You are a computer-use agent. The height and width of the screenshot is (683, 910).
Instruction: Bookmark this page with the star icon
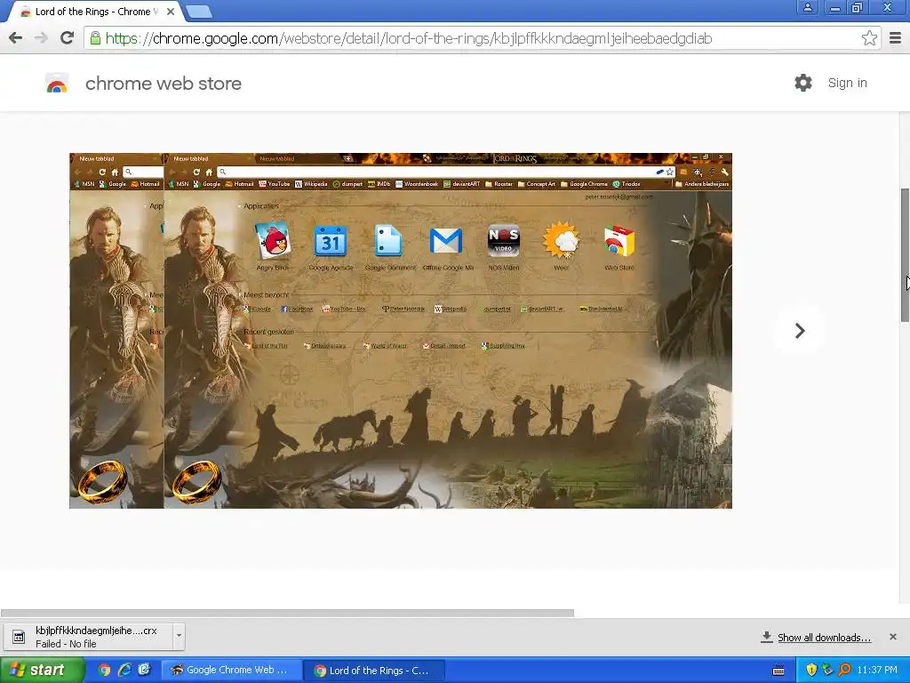[869, 38]
